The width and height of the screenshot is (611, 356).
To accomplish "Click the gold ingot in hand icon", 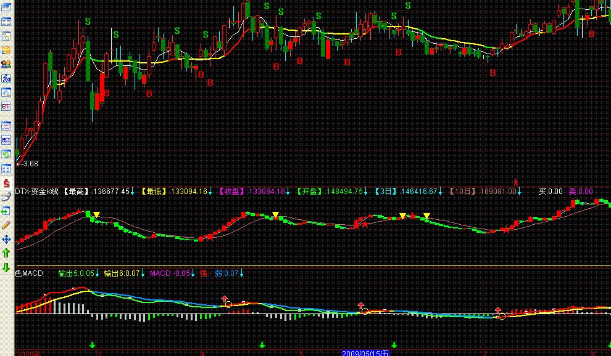I will 6,50.
